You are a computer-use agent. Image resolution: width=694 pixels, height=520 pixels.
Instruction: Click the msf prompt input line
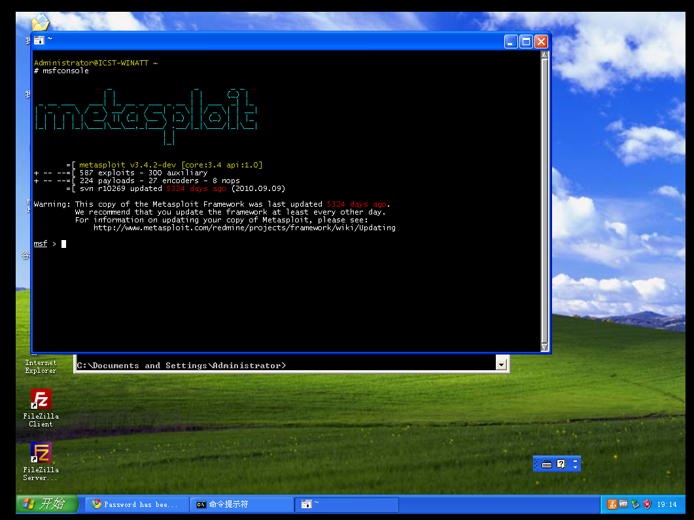point(50,243)
